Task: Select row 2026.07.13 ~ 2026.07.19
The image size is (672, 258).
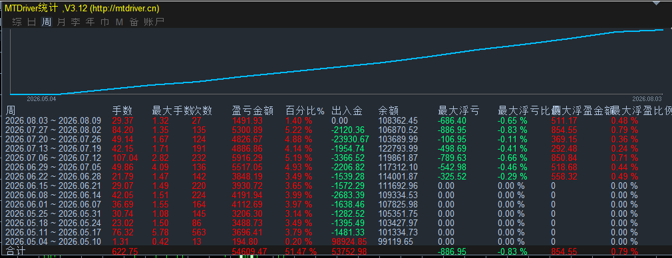Action: click(336, 148)
